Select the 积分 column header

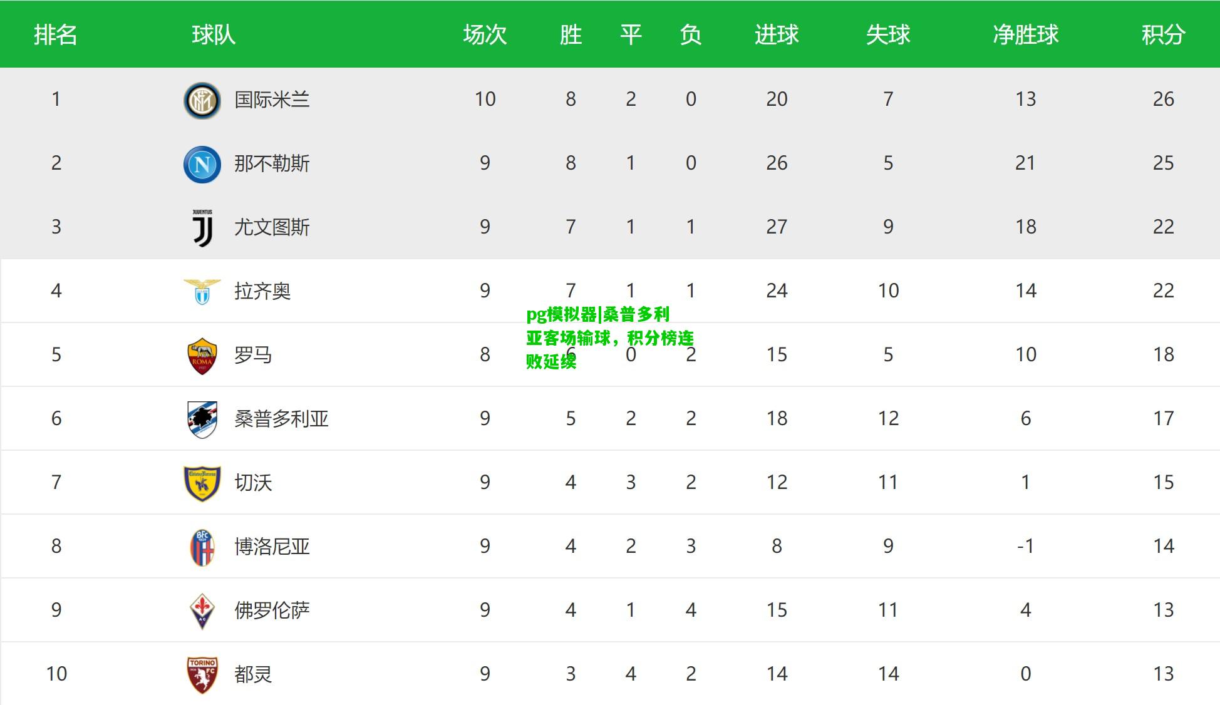tap(1163, 34)
